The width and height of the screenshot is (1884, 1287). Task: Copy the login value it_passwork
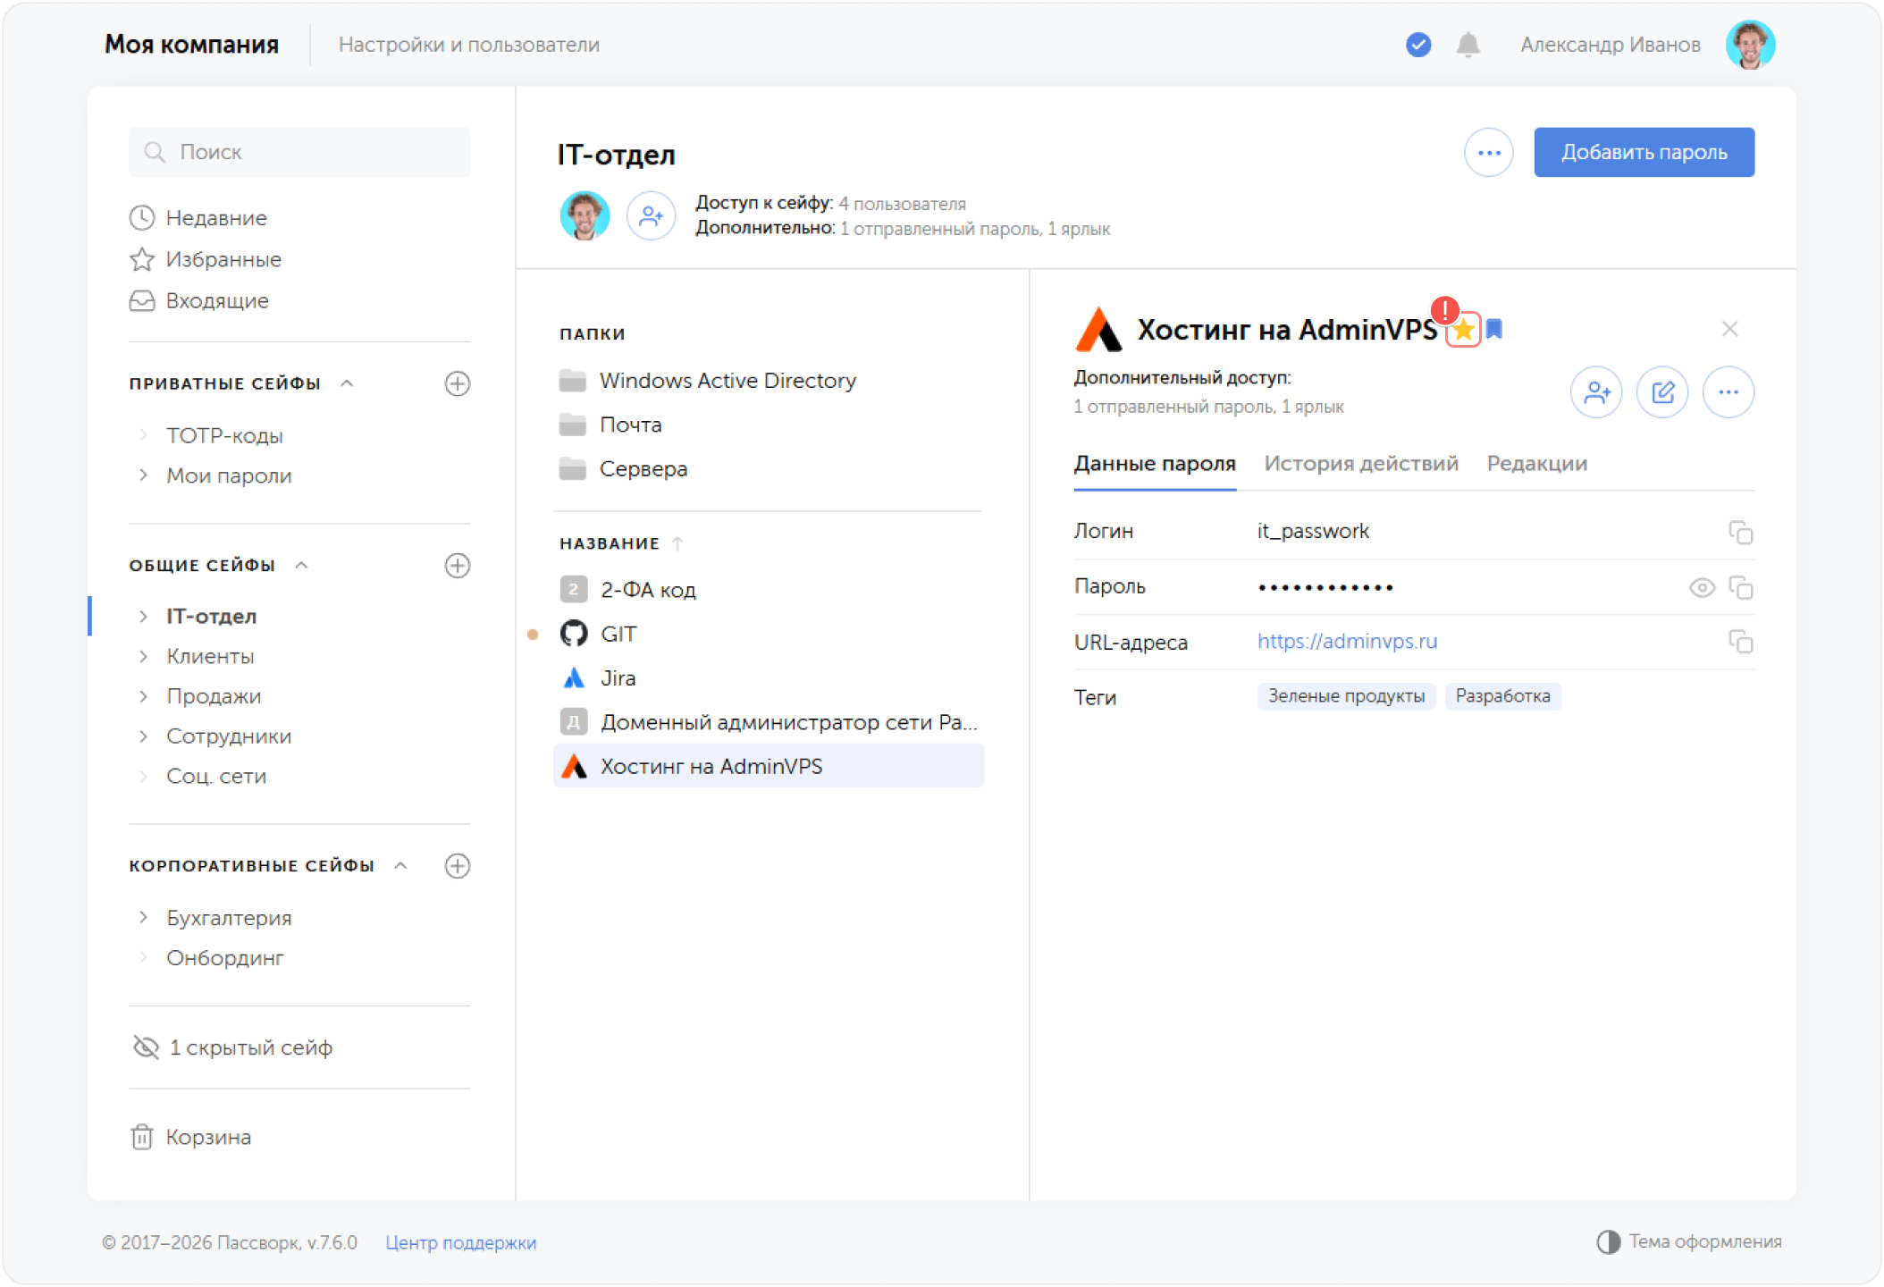tap(1740, 533)
